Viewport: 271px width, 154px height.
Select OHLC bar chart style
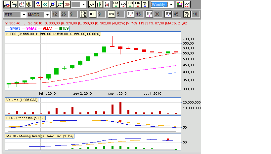[x=99, y=5]
